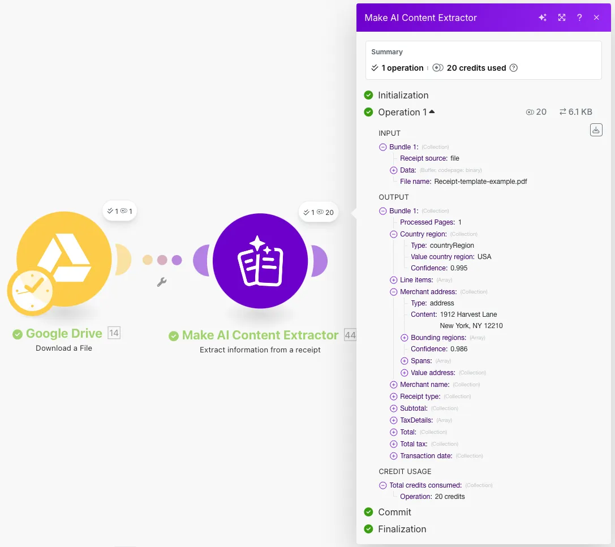The image size is (615, 547).
Task: Expand the Data buffer entry
Action: pyautogui.click(x=393, y=170)
